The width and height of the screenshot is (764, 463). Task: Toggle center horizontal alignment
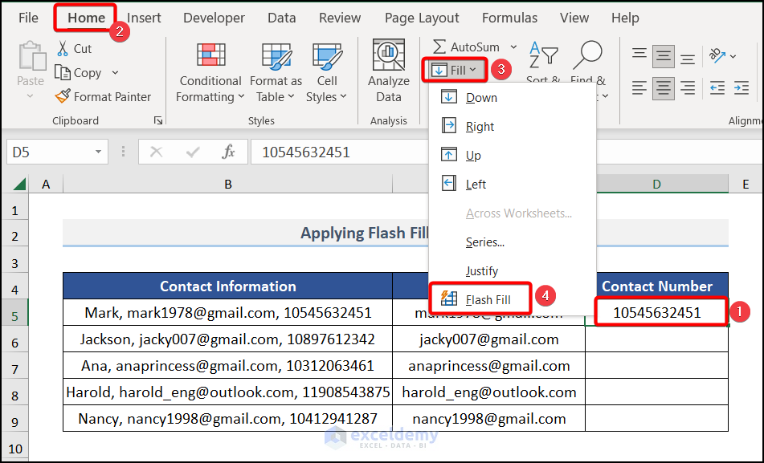[x=663, y=88]
